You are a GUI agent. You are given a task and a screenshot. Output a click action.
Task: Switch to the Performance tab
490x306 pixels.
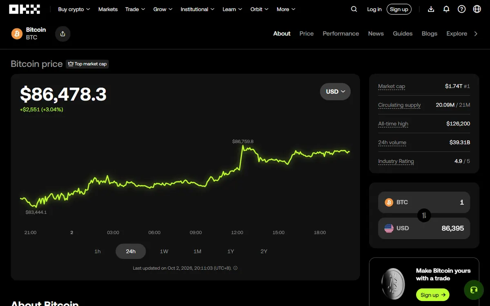tap(341, 33)
